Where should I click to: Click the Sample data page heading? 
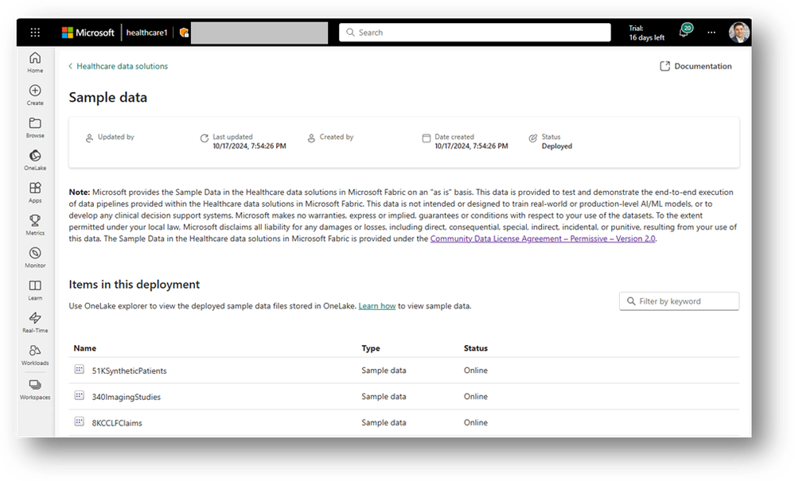[x=108, y=97]
